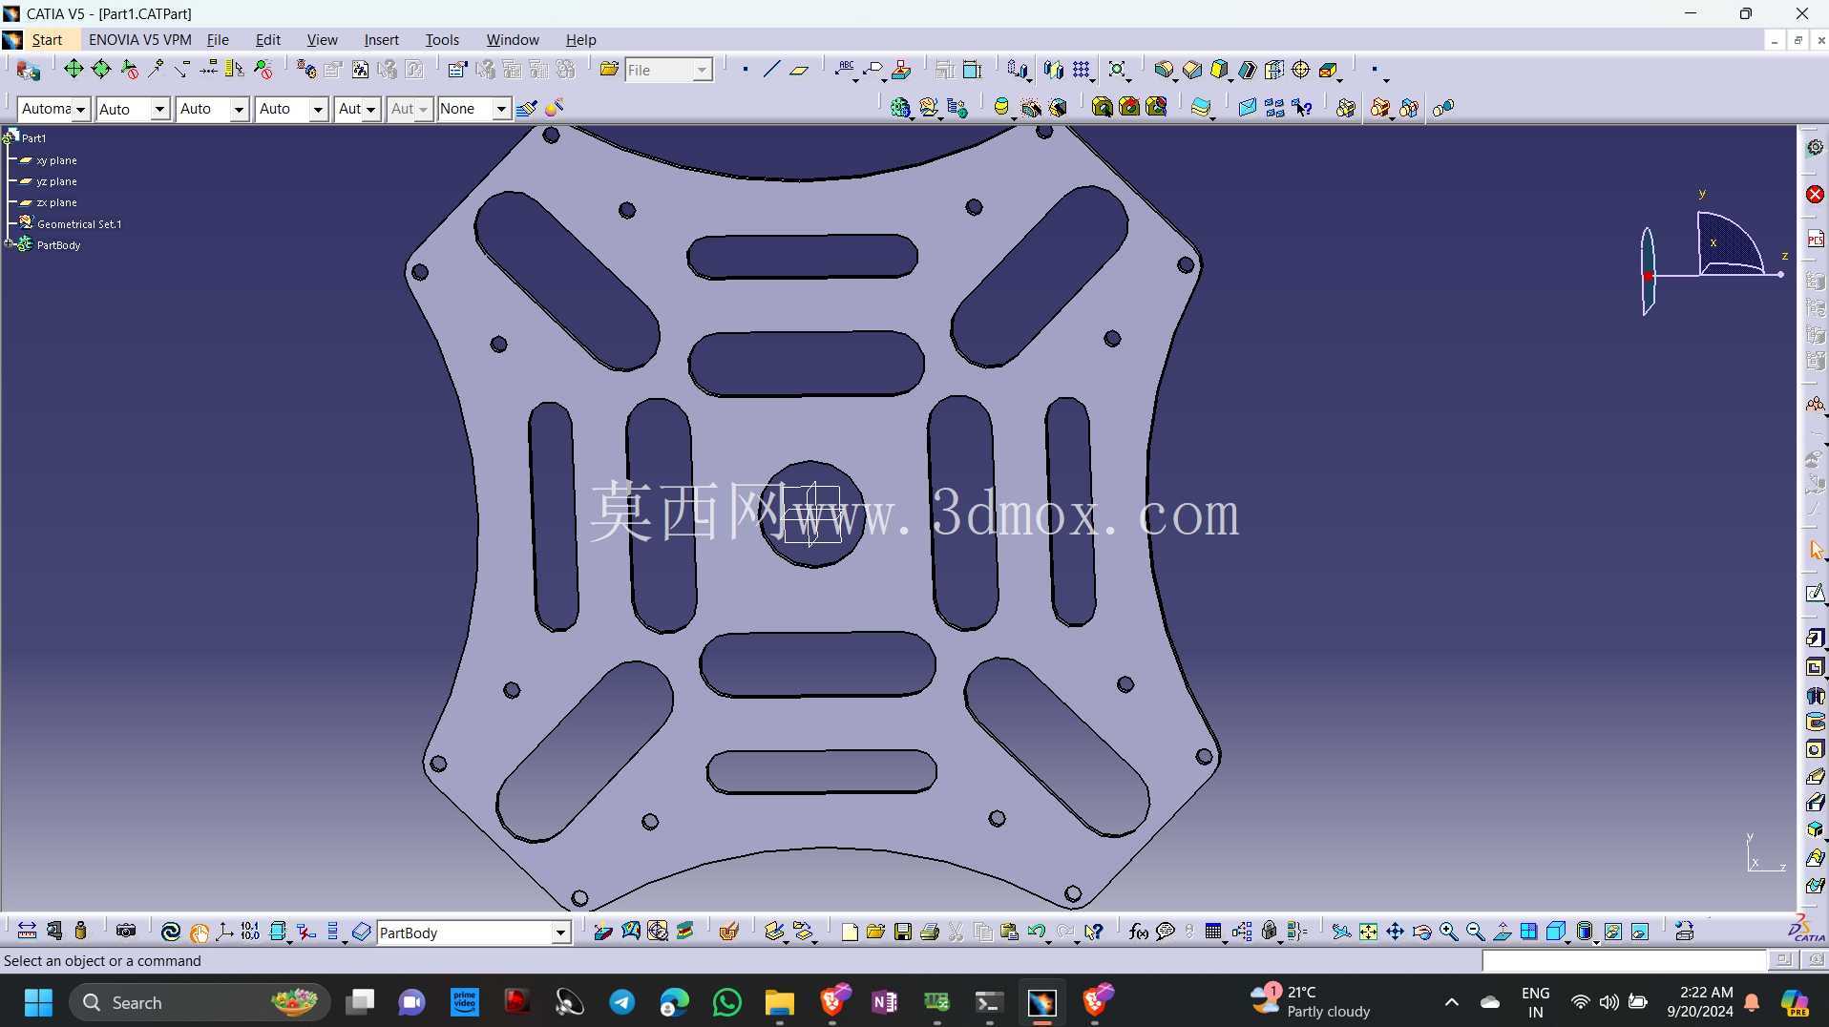The image size is (1829, 1027).
Task: Open the Window menu
Action: pyautogui.click(x=513, y=40)
